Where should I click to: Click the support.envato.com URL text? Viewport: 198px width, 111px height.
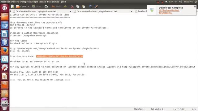(159, 67)
